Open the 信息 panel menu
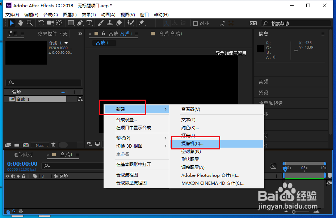This screenshot has width=336, height=218. [x=323, y=34]
